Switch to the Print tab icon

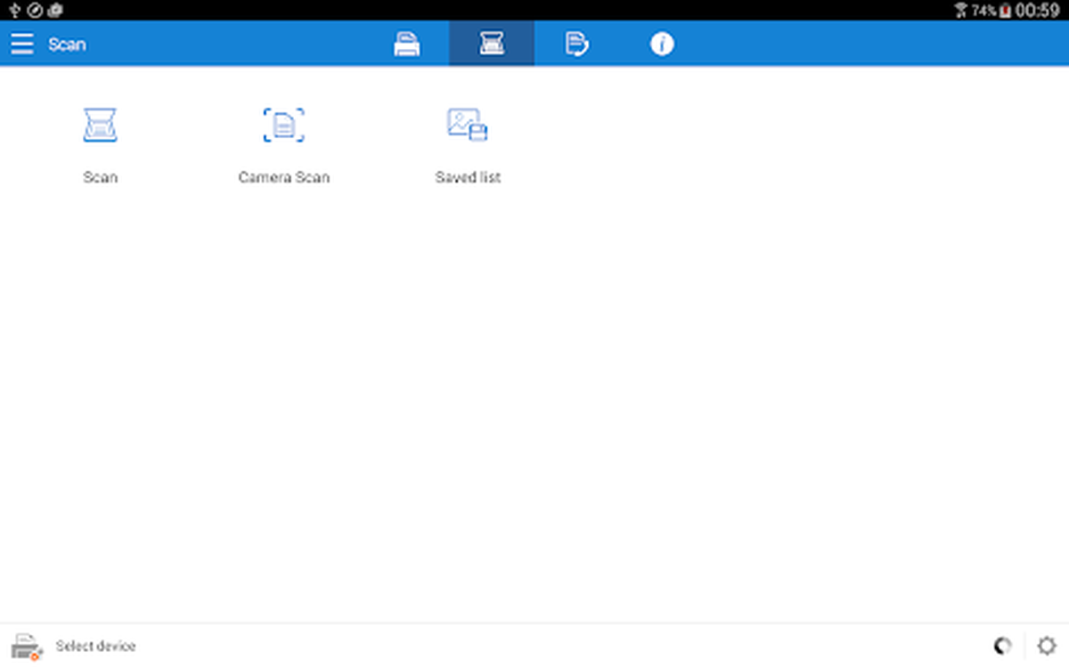pyautogui.click(x=407, y=44)
